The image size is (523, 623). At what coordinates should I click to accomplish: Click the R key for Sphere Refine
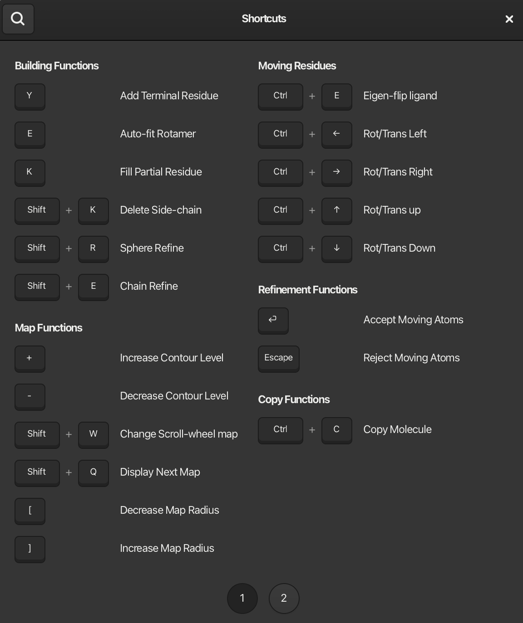click(93, 248)
